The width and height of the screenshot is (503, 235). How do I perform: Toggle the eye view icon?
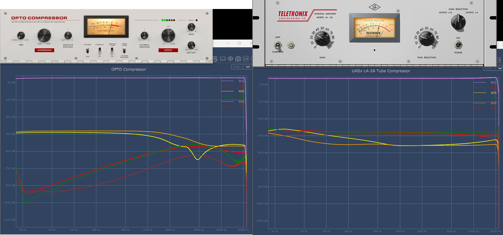[x=230, y=59]
